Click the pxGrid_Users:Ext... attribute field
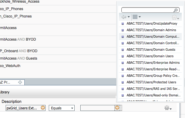 (x=23, y=108)
